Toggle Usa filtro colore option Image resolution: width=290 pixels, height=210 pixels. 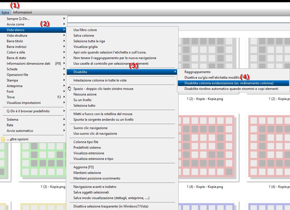click(122, 30)
